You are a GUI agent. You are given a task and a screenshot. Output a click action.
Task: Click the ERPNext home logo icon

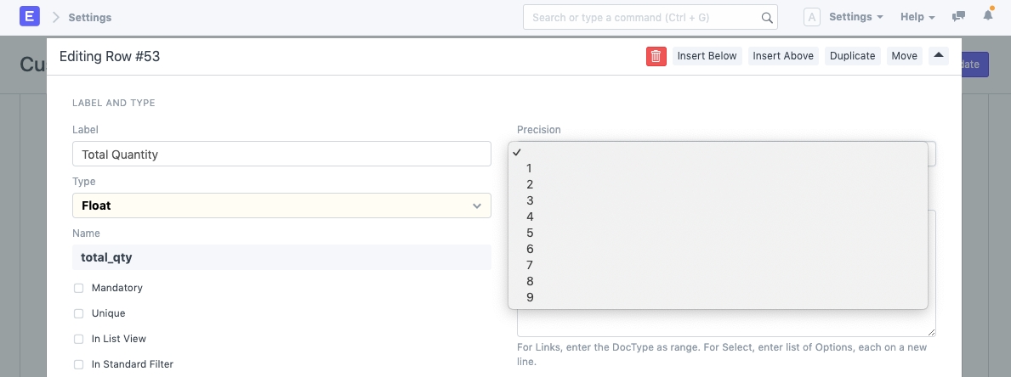[30, 17]
